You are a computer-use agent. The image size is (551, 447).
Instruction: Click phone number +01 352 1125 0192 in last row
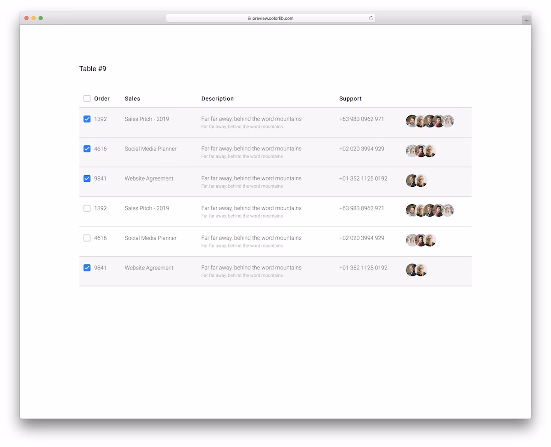pyautogui.click(x=363, y=268)
